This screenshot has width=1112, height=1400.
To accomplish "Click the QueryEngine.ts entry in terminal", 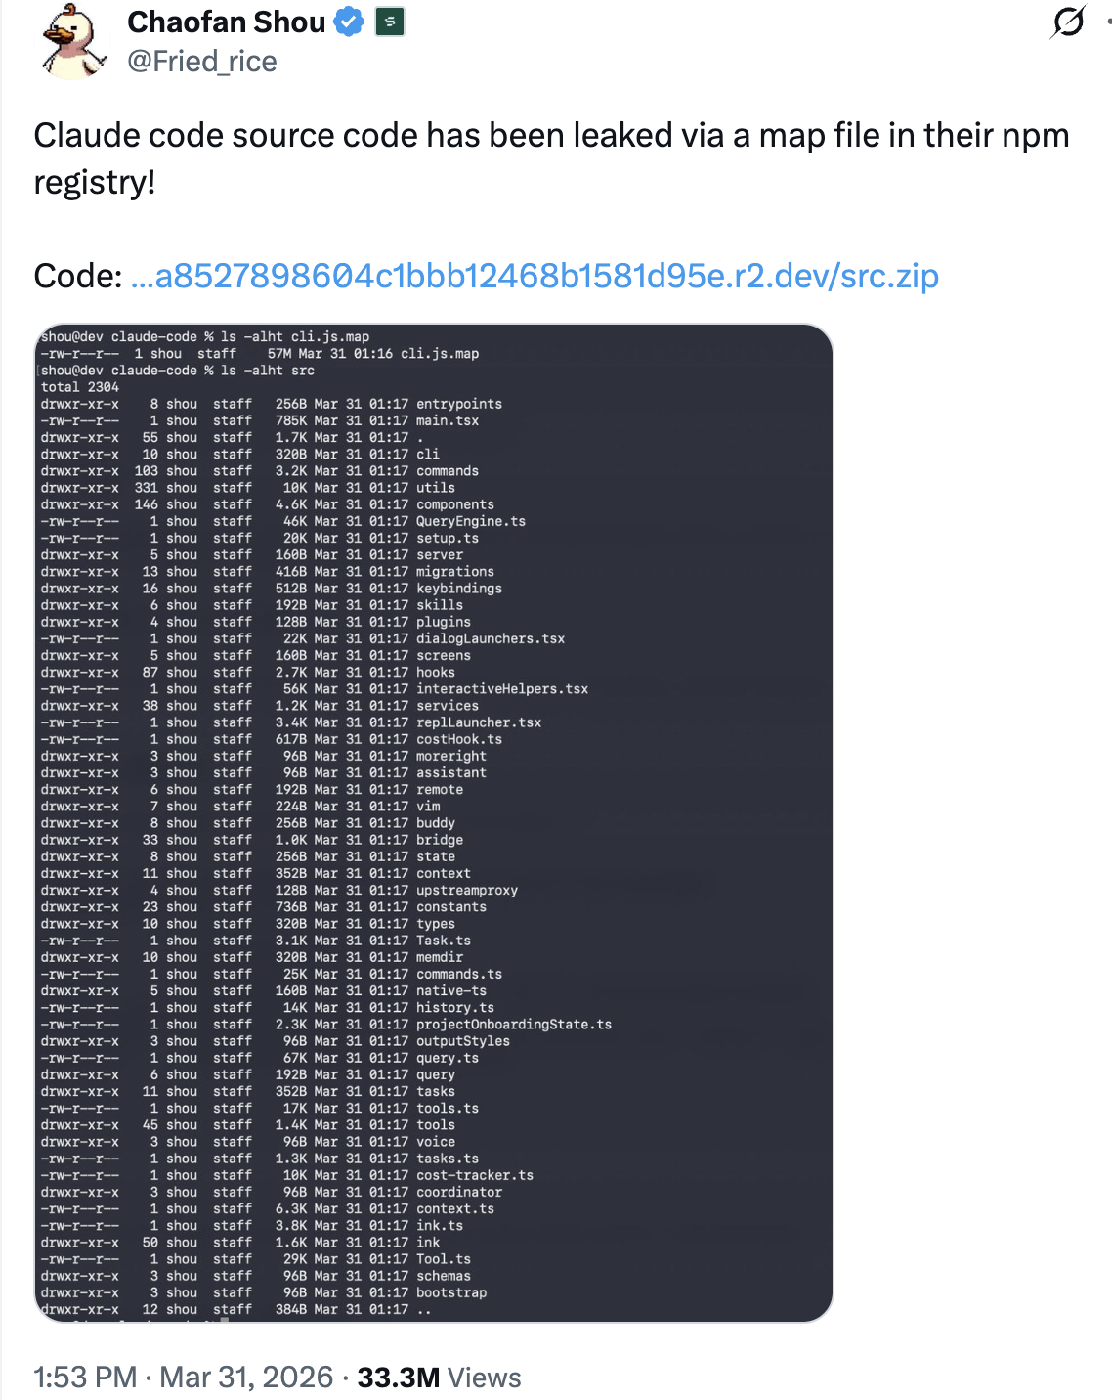I will point(471,521).
